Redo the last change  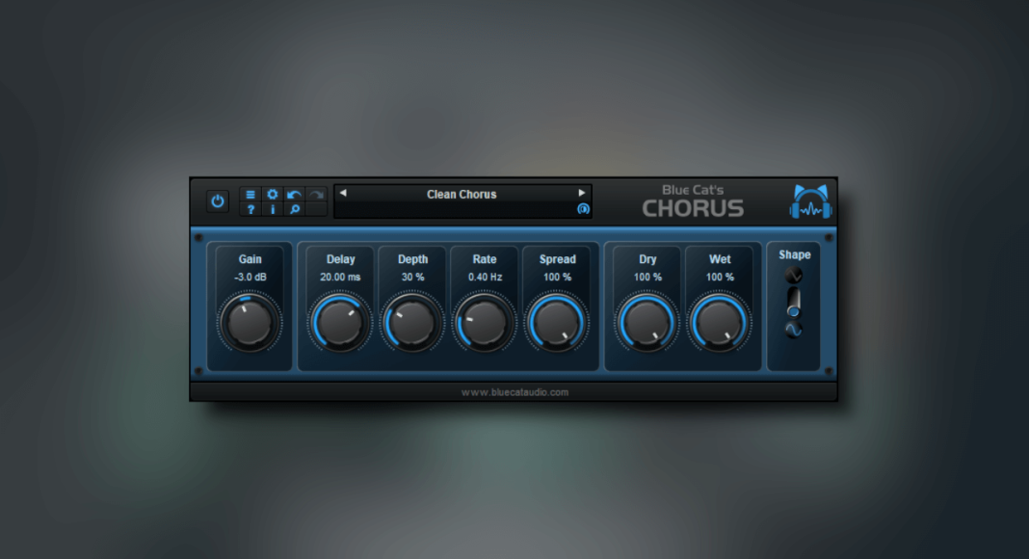click(x=315, y=194)
